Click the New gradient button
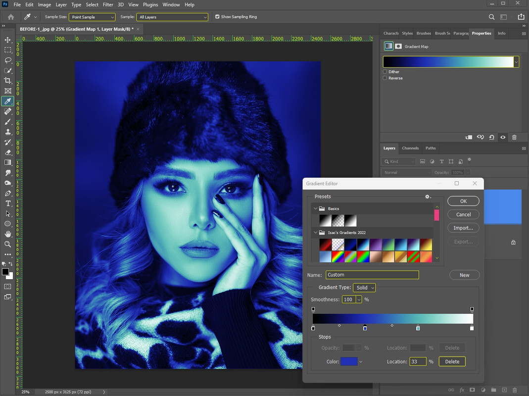Viewport: 529px width, 396px height. [x=464, y=275]
